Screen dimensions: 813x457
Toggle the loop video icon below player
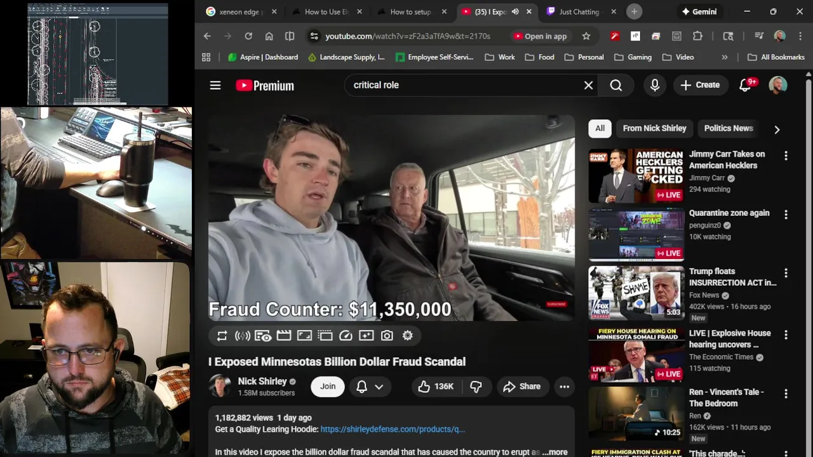222,336
